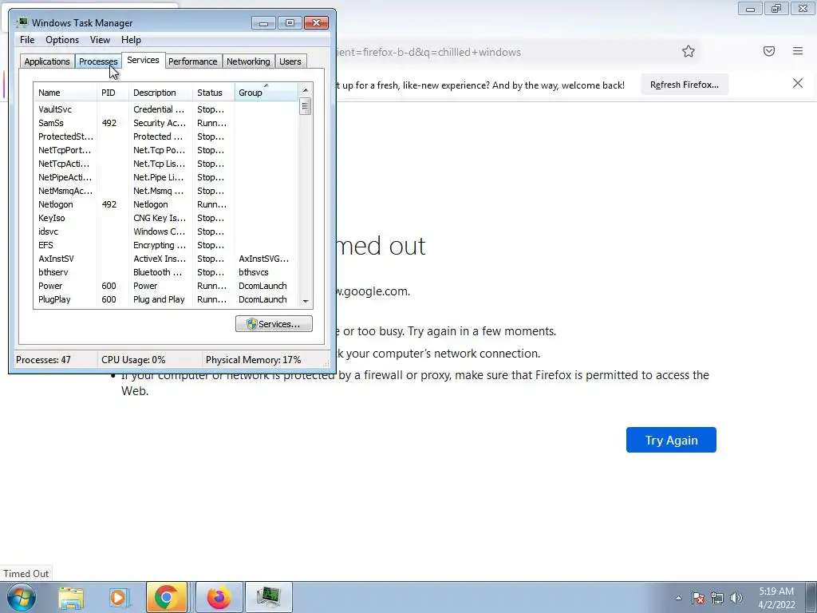Select the VaultSvc service row

coord(166,109)
